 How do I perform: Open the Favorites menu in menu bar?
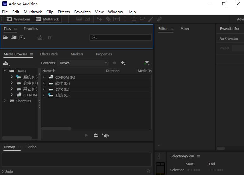pos(82,12)
